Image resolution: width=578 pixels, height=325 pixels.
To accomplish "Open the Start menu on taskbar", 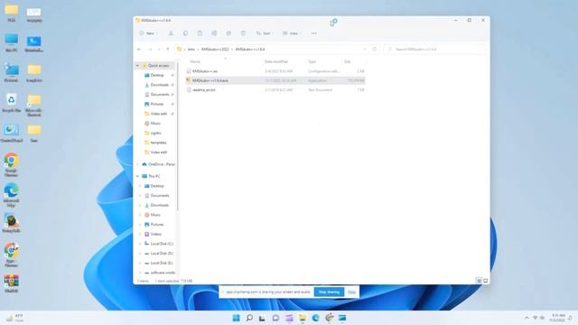I will coord(236,318).
